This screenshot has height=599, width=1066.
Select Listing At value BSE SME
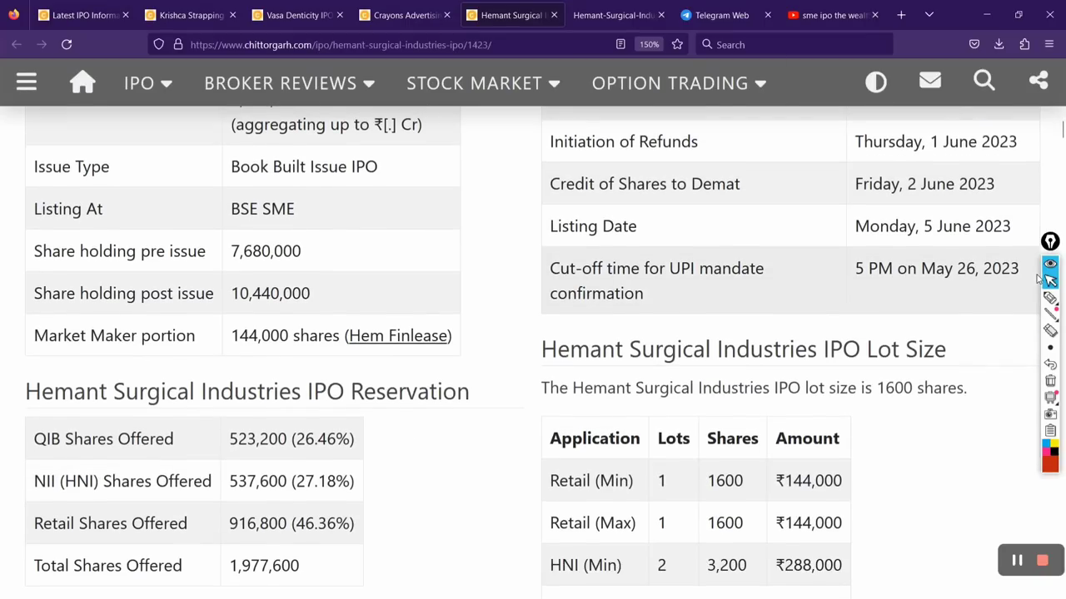262,209
